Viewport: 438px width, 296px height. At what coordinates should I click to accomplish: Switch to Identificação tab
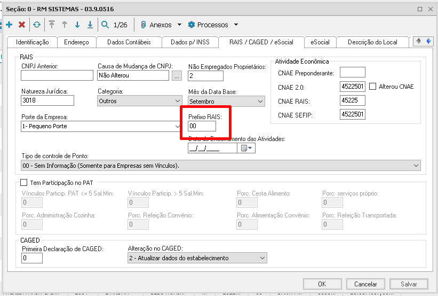tap(32, 42)
